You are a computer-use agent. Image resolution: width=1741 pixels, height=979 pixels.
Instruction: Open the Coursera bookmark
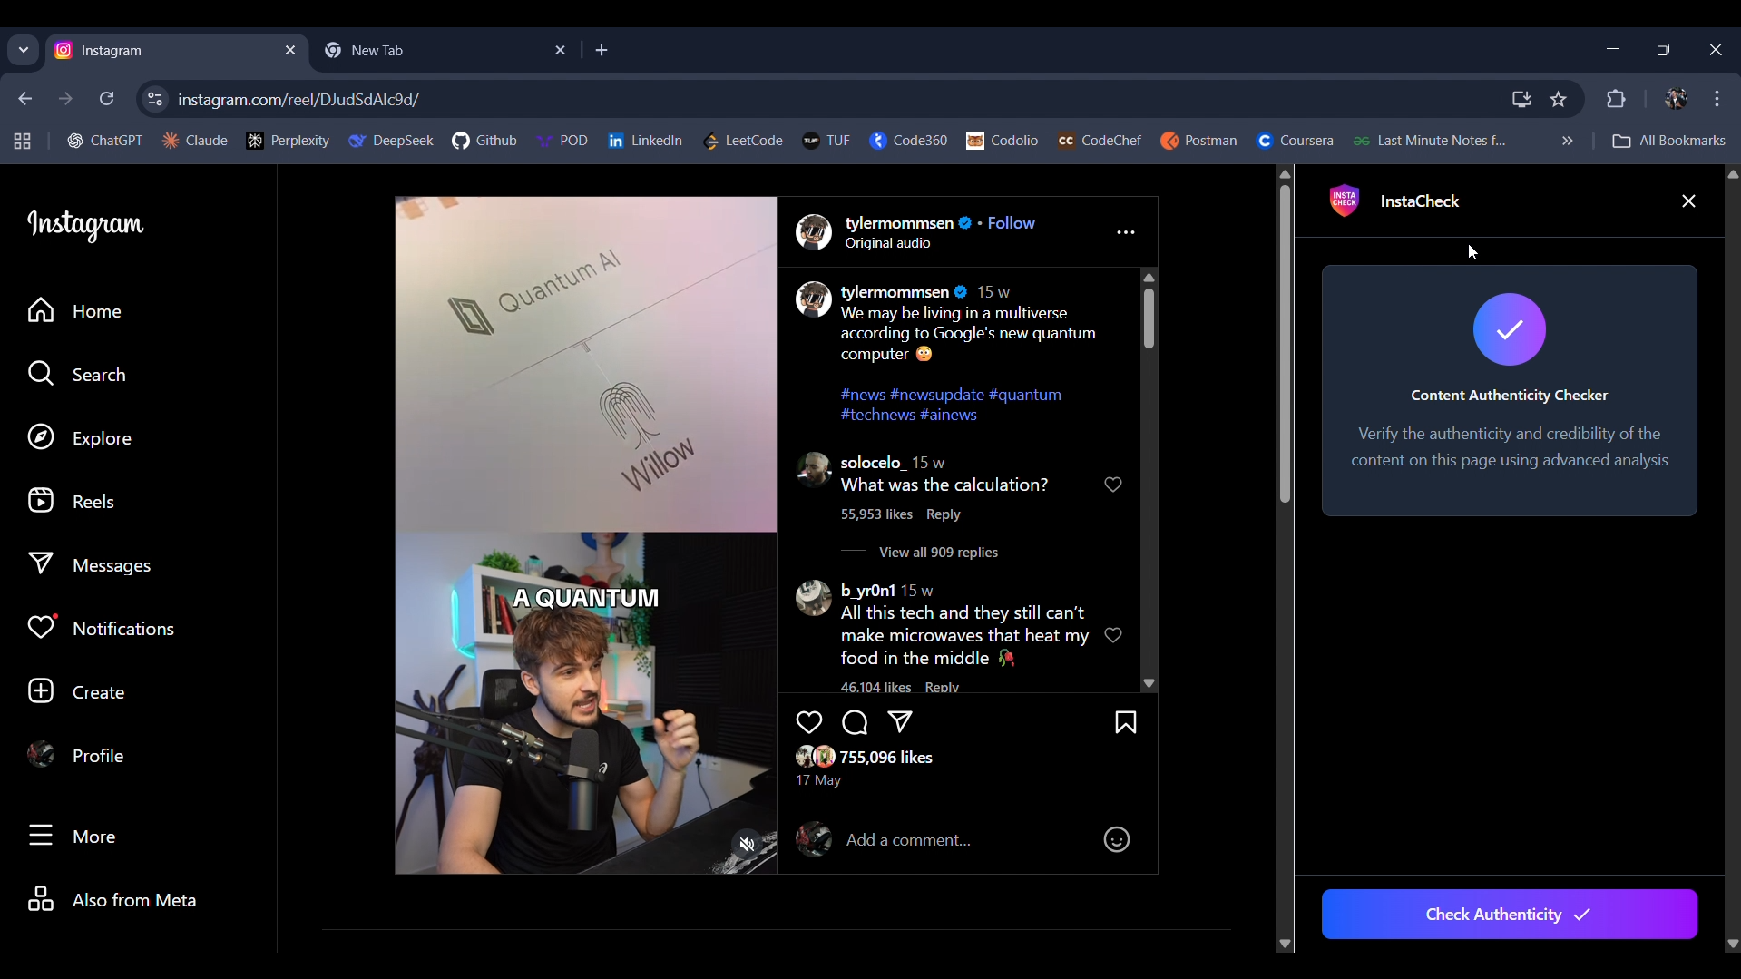(1296, 141)
